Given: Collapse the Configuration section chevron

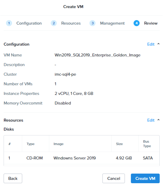Looking at the screenshot, I should [x=158, y=44].
